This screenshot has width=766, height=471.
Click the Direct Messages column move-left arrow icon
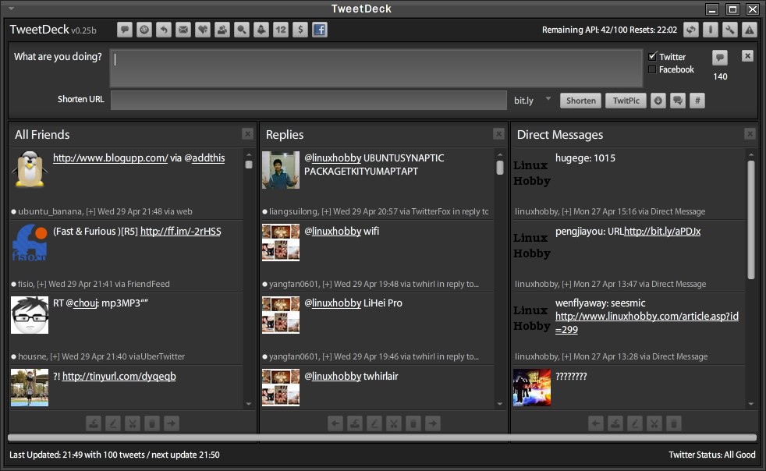pyautogui.click(x=595, y=423)
